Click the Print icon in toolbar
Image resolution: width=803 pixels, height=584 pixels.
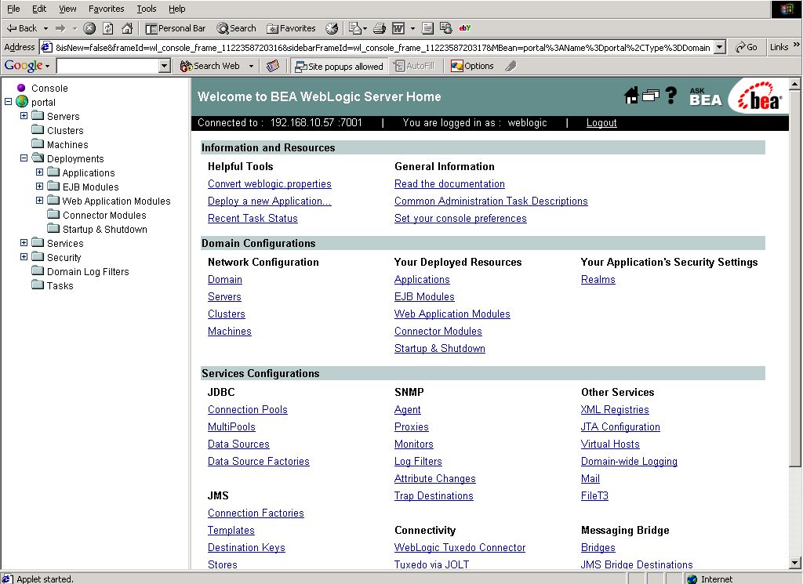[x=380, y=28]
